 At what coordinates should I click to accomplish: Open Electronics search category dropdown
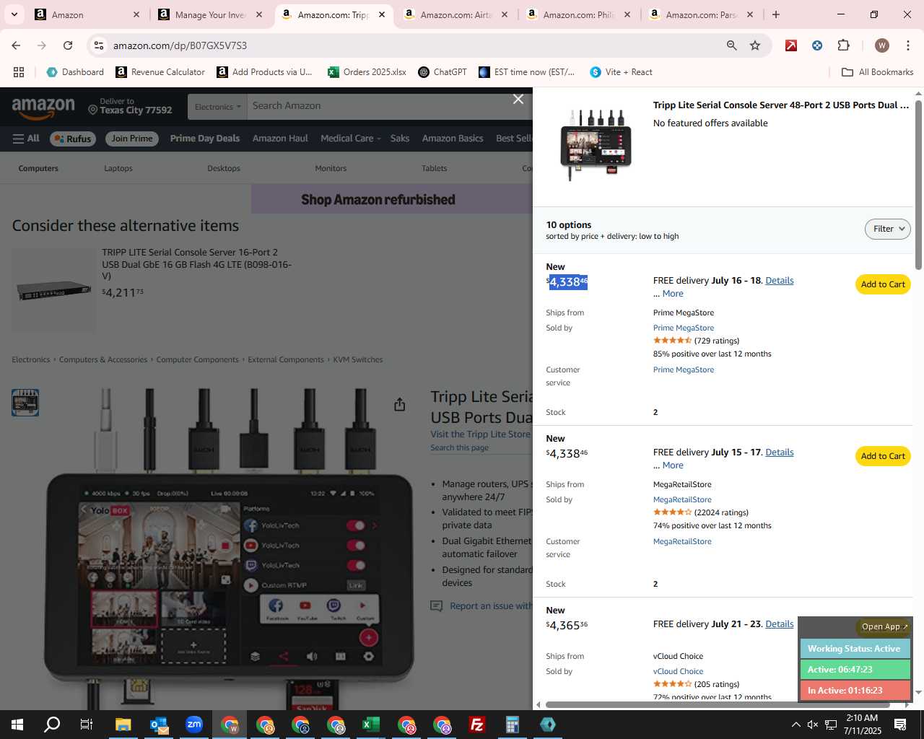pyautogui.click(x=217, y=106)
